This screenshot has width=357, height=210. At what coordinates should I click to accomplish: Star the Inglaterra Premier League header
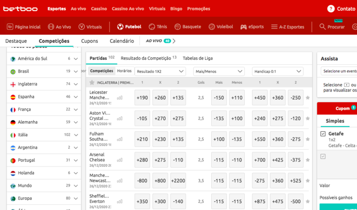92,82
